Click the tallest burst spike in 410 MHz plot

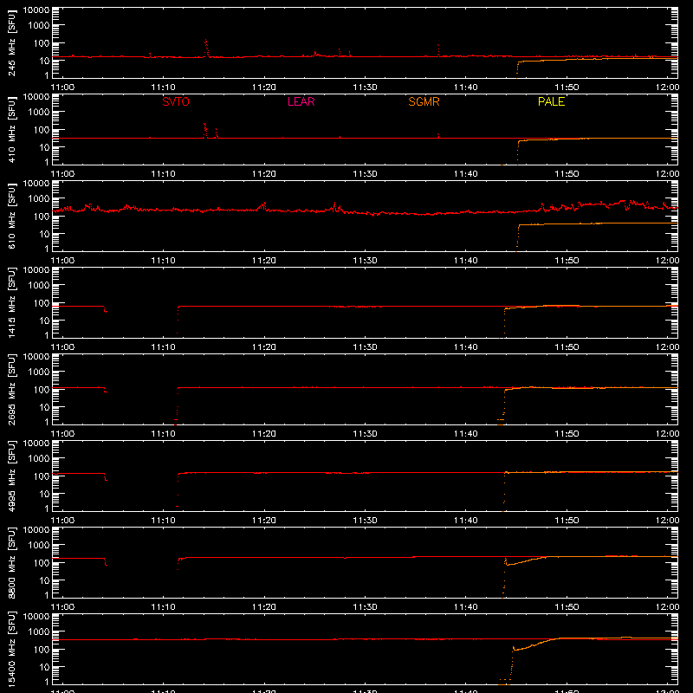click(205, 131)
